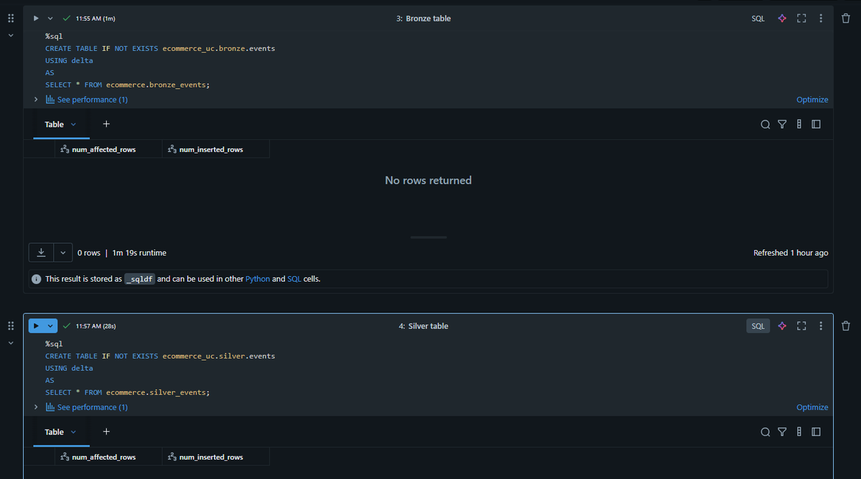
Task: Click the title '4: Silver table'
Action: coord(423,326)
